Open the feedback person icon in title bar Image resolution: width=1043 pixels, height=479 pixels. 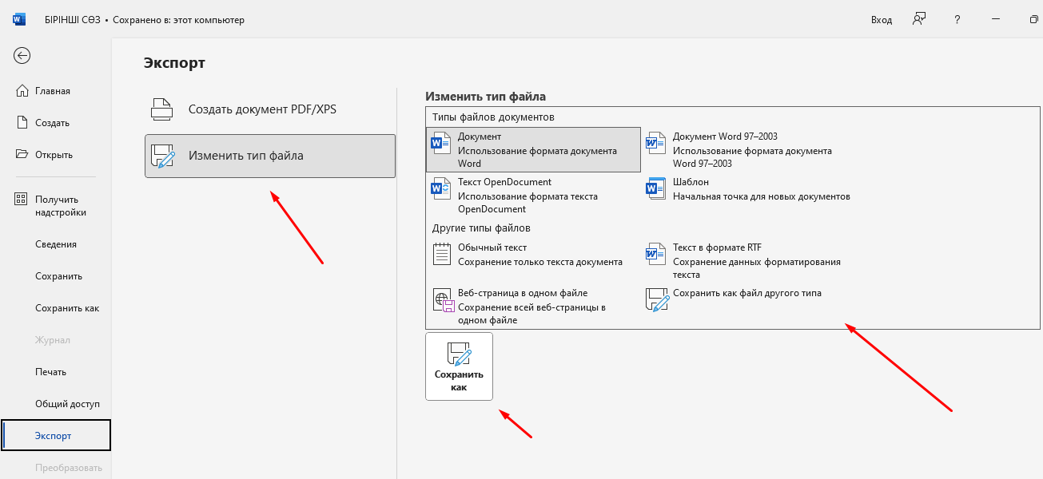click(919, 19)
